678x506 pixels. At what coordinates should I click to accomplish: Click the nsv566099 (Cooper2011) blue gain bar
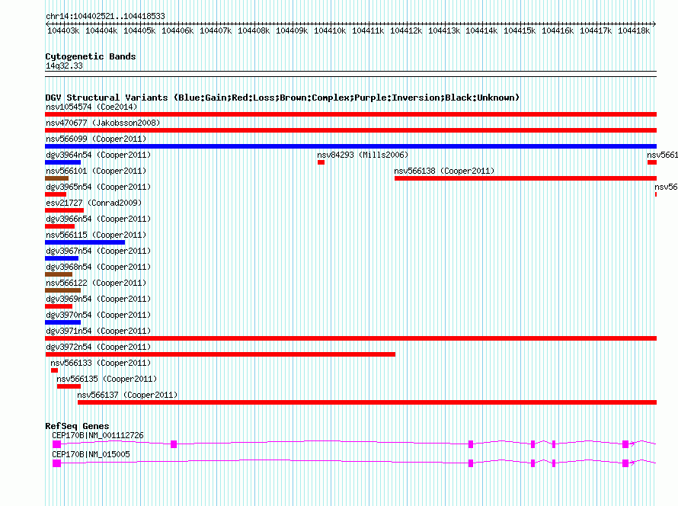click(x=350, y=146)
